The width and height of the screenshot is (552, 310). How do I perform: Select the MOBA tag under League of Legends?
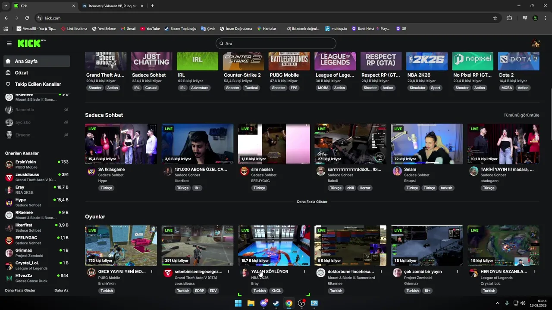(323, 88)
